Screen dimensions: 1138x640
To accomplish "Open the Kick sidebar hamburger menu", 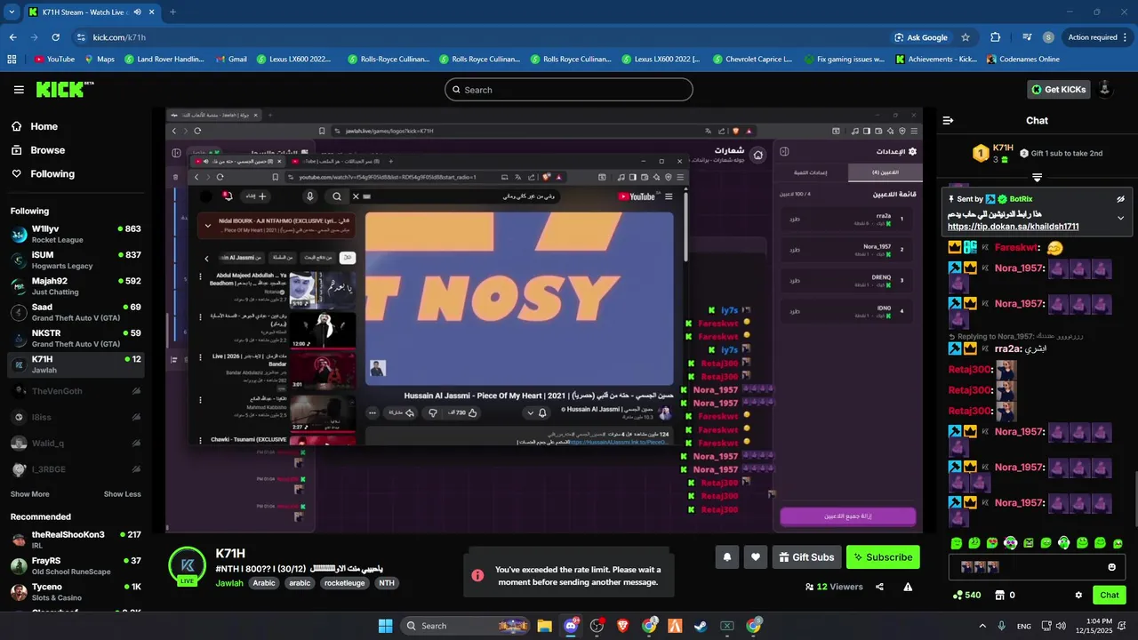I will (x=19, y=90).
